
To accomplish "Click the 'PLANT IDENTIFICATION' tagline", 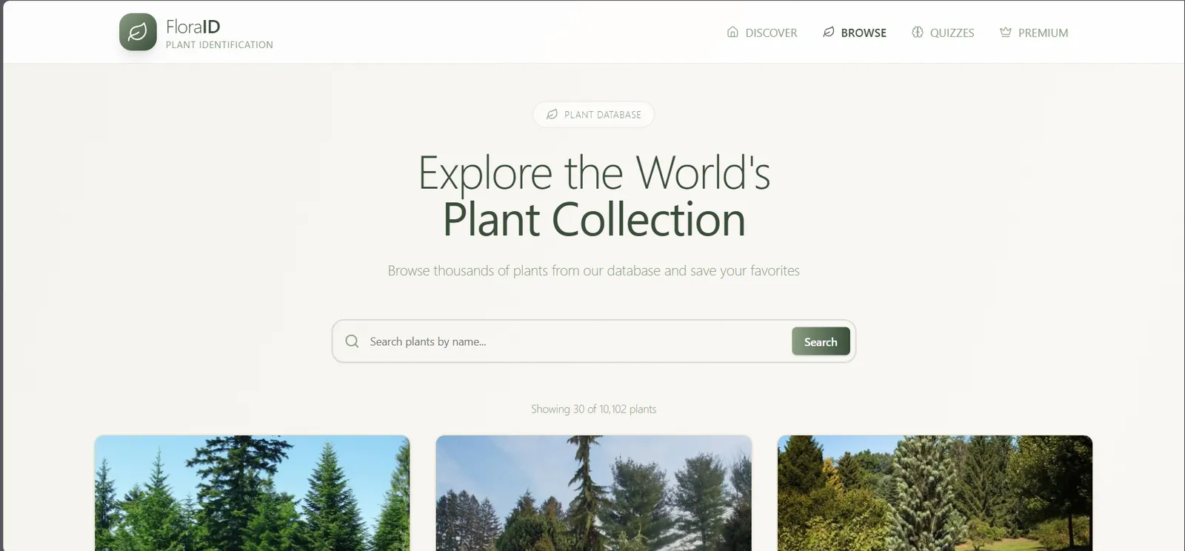I will point(219,45).
